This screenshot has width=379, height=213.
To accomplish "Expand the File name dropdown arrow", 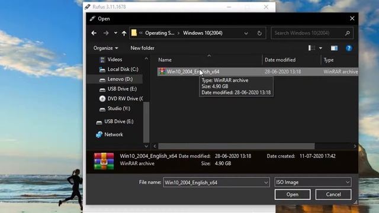I will (266, 182).
